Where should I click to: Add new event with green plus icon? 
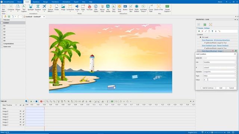[x=199, y=31]
